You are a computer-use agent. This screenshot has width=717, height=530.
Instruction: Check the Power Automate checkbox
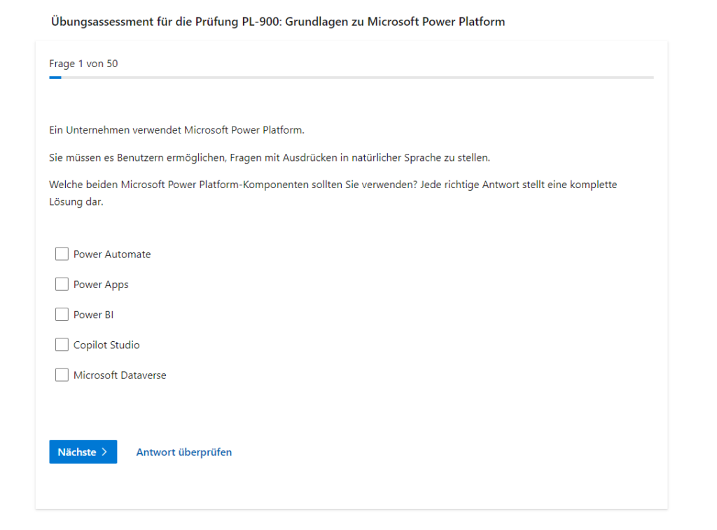tap(62, 254)
